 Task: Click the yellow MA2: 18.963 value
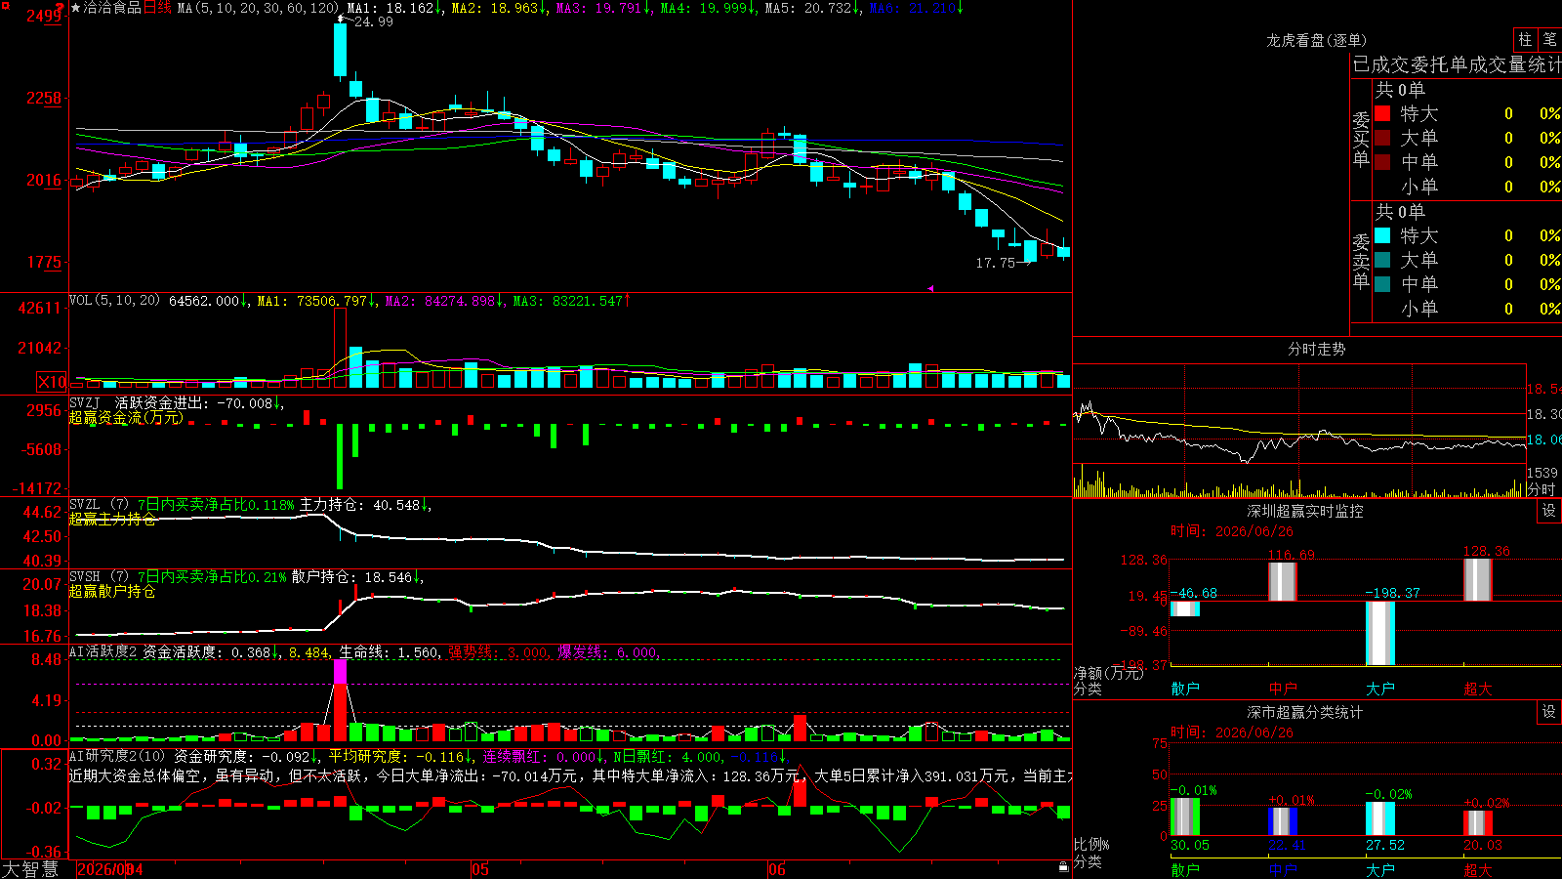pos(496,8)
